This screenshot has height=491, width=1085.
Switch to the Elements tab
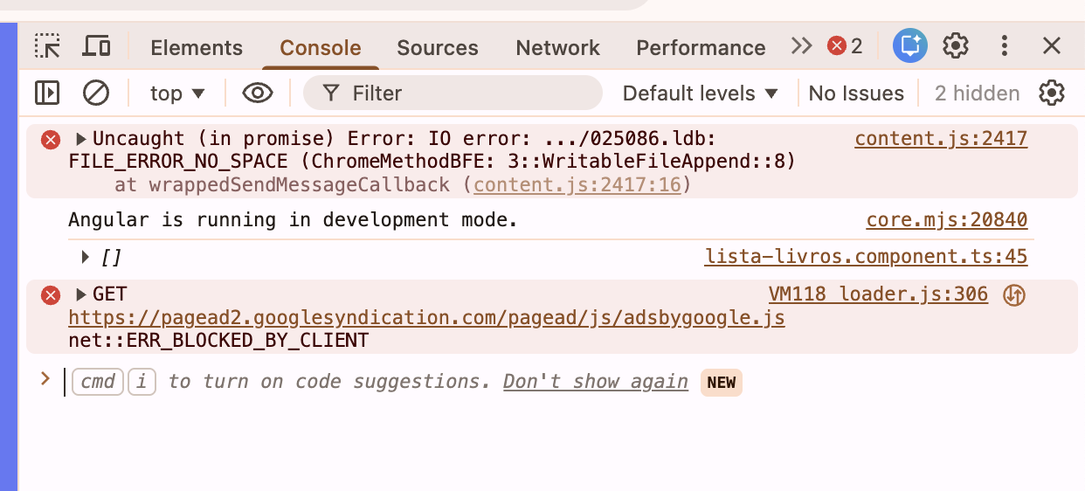tap(197, 47)
